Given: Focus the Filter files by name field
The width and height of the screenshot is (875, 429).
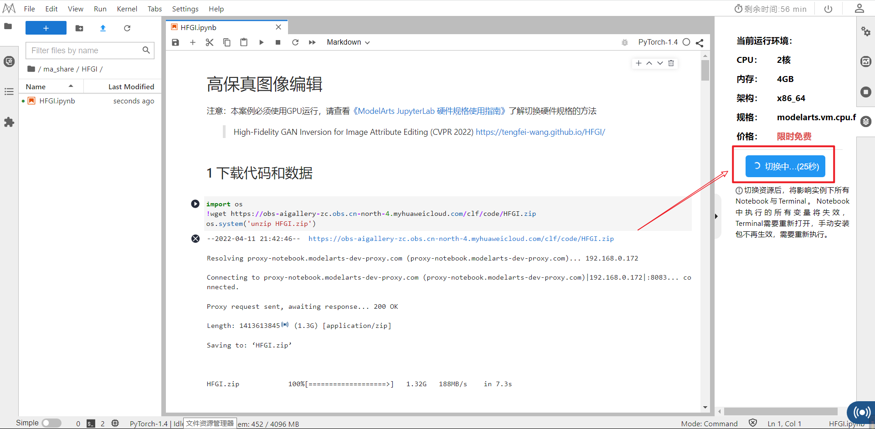Looking at the screenshot, I should (x=90, y=51).
